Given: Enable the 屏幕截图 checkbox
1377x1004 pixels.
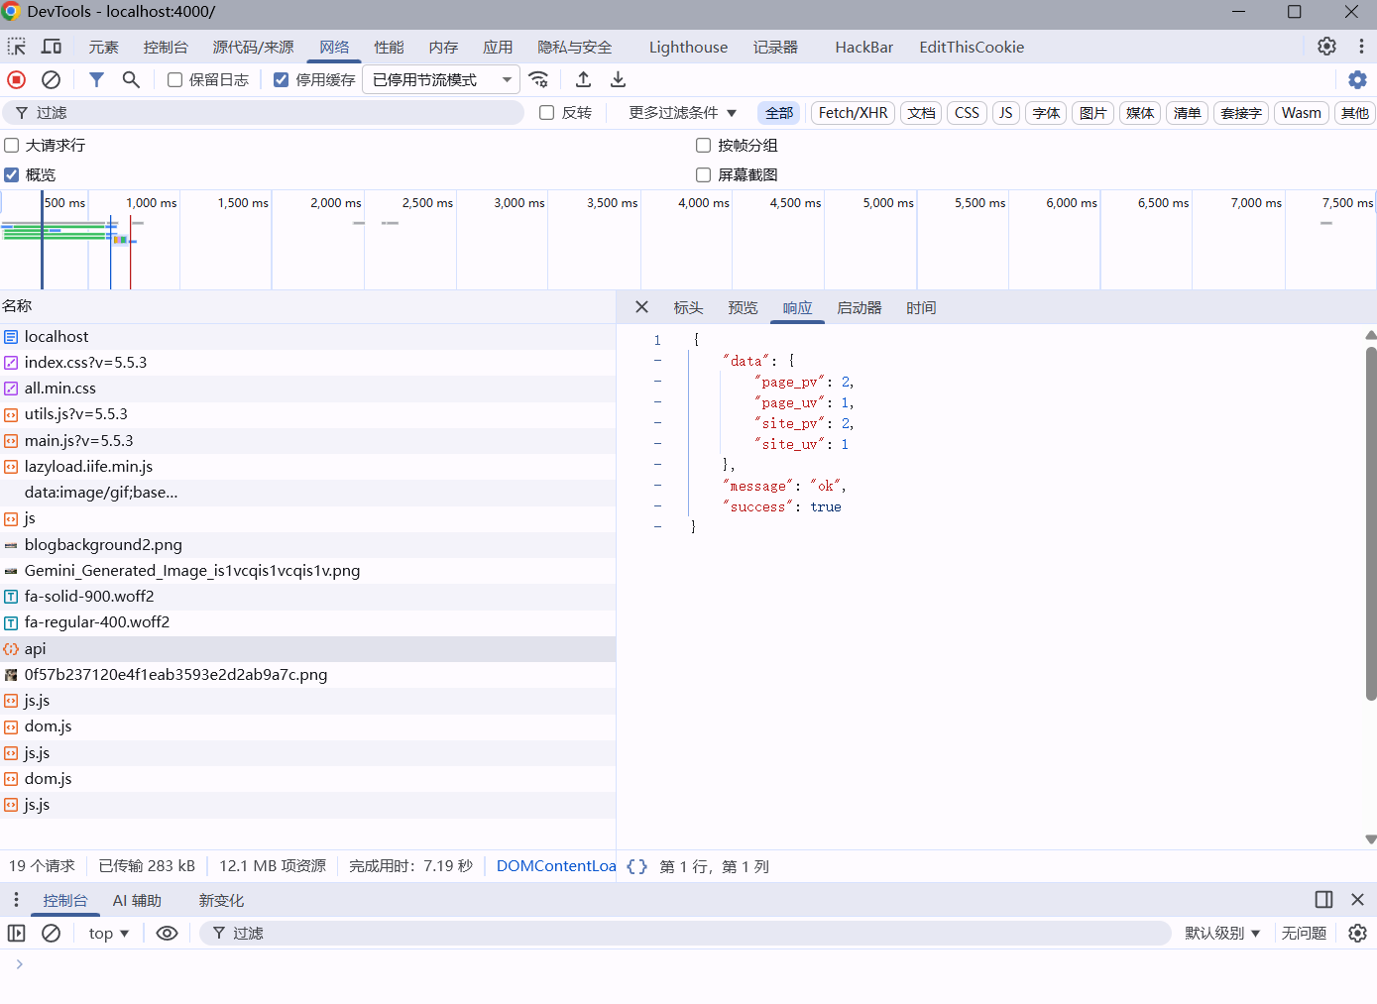Looking at the screenshot, I should pyautogui.click(x=704, y=174).
